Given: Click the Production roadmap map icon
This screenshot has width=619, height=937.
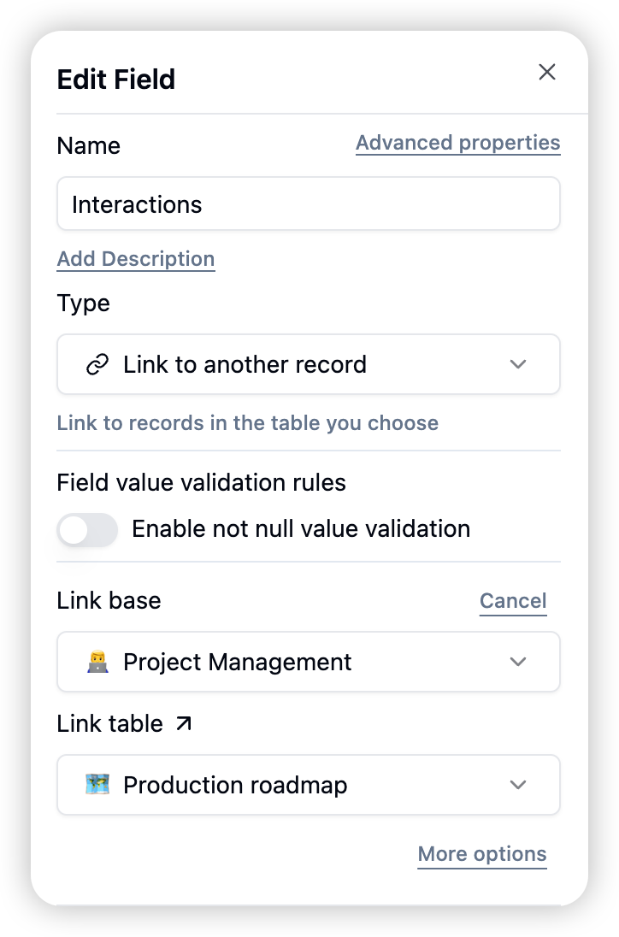Looking at the screenshot, I should click(x=97, y=785).
